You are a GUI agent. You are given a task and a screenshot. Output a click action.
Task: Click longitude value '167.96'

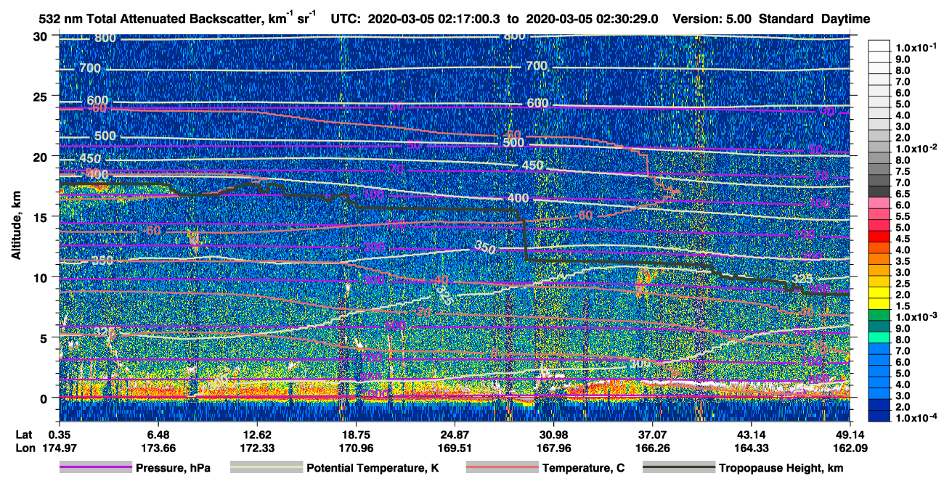(553, 448)
